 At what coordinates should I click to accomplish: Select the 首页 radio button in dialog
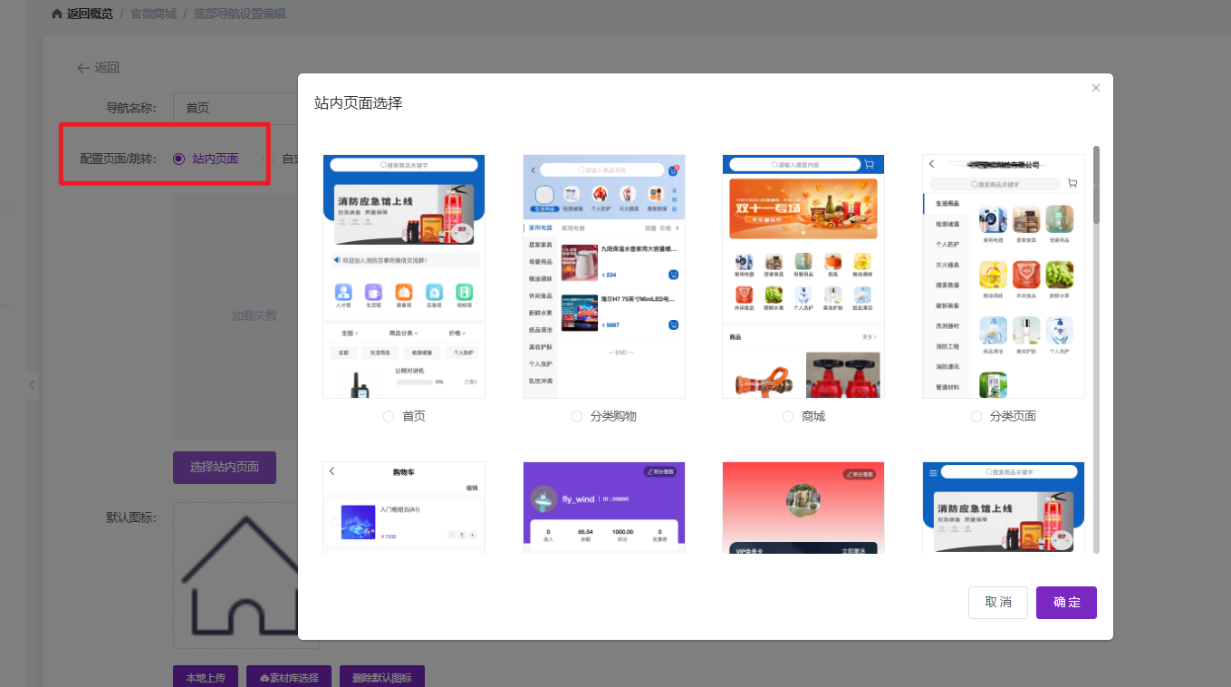point(389,417)
